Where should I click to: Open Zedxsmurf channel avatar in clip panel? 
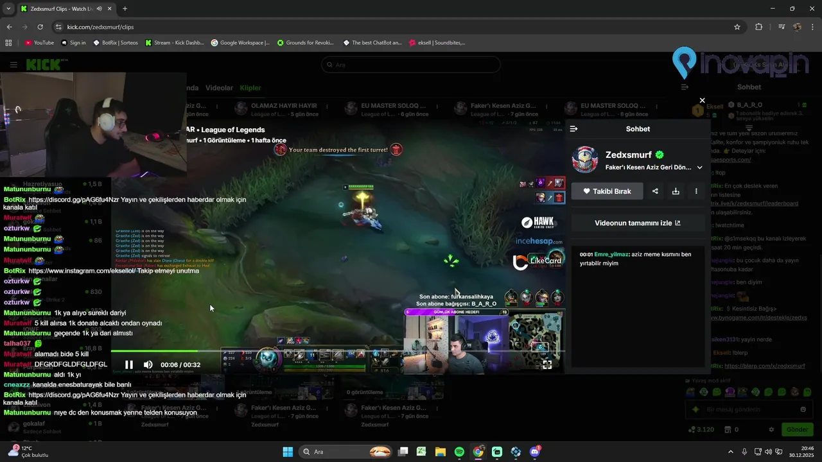[584, 160]
